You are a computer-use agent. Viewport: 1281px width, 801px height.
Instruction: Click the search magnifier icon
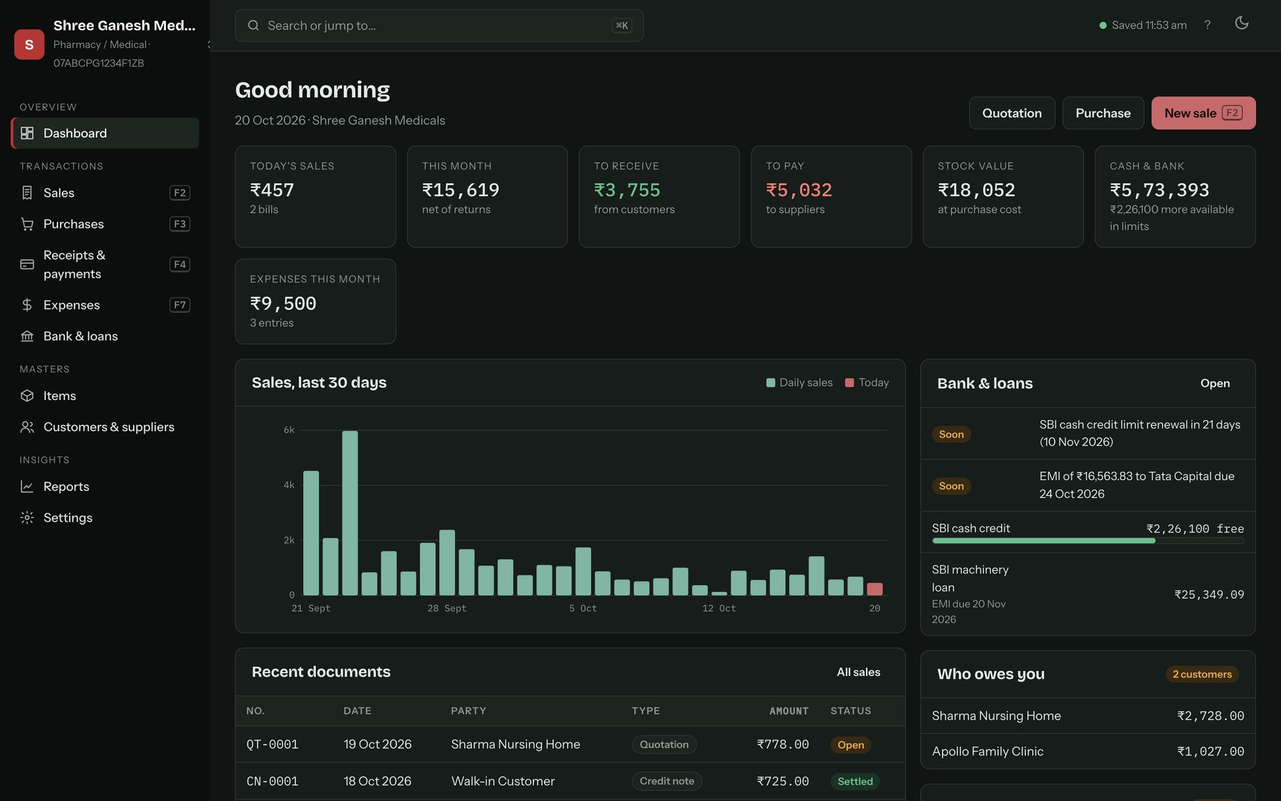click(254, 26)
